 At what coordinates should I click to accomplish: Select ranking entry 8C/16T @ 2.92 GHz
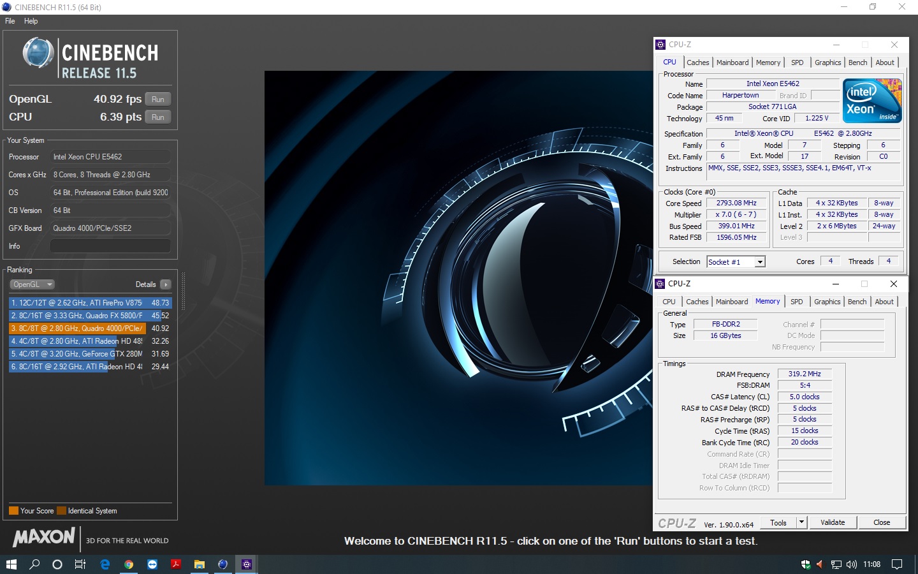[x=90, y=367]
